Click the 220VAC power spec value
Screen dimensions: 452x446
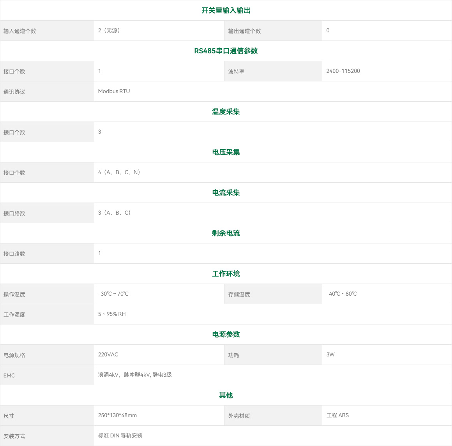[x=108, y=354]
